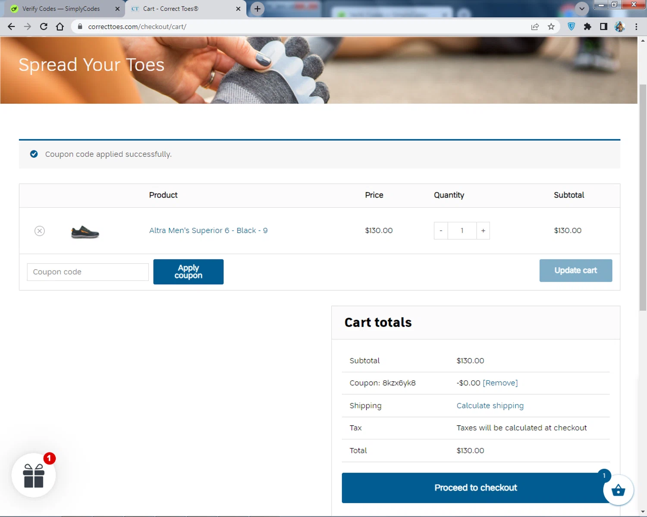The height and width of the screenshot is (517, 647).
Task: Click the Price column header
Action: pos(374,195)
